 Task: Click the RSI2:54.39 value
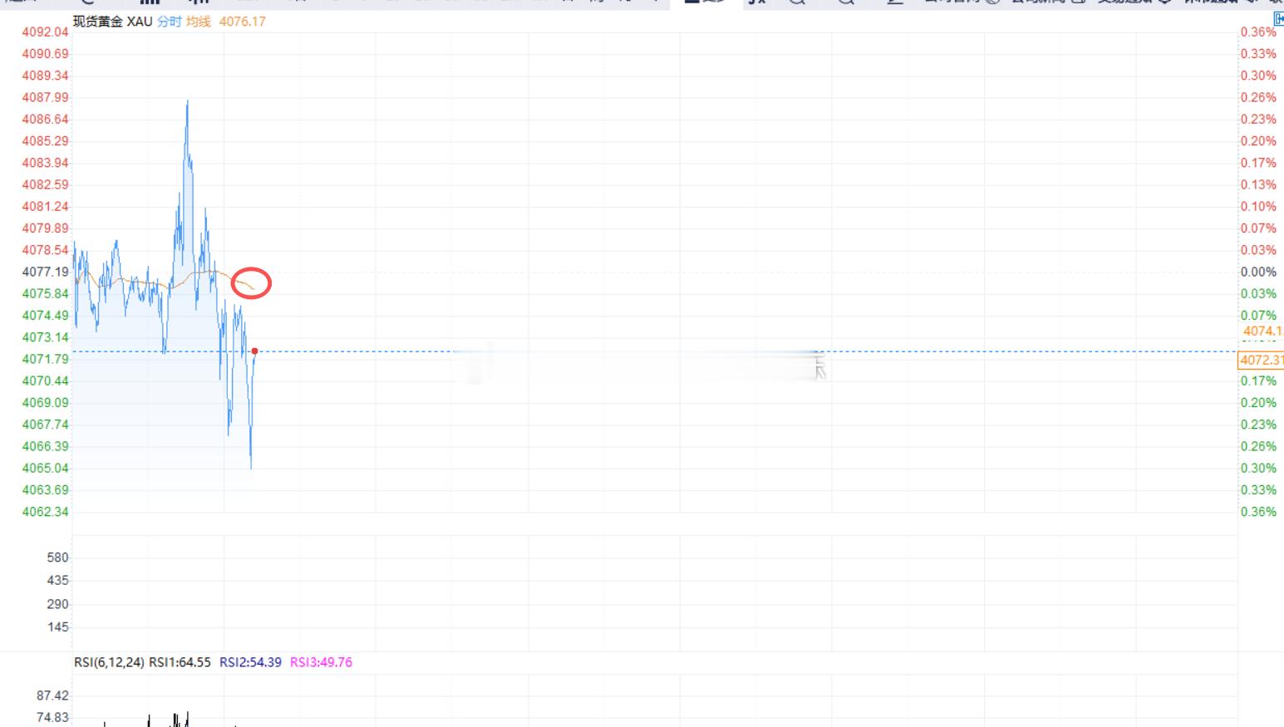250,662
